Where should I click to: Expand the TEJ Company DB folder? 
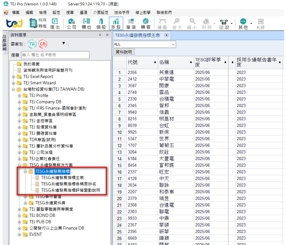tap(19, 102)
